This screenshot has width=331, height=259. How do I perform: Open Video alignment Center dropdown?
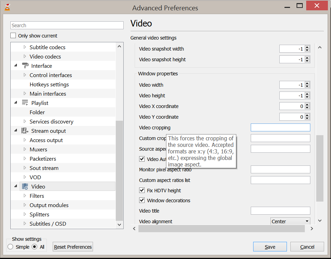pyautogui.click(x=290, y=221)
